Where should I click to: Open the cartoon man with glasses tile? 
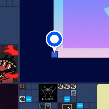tap(74, 93)
